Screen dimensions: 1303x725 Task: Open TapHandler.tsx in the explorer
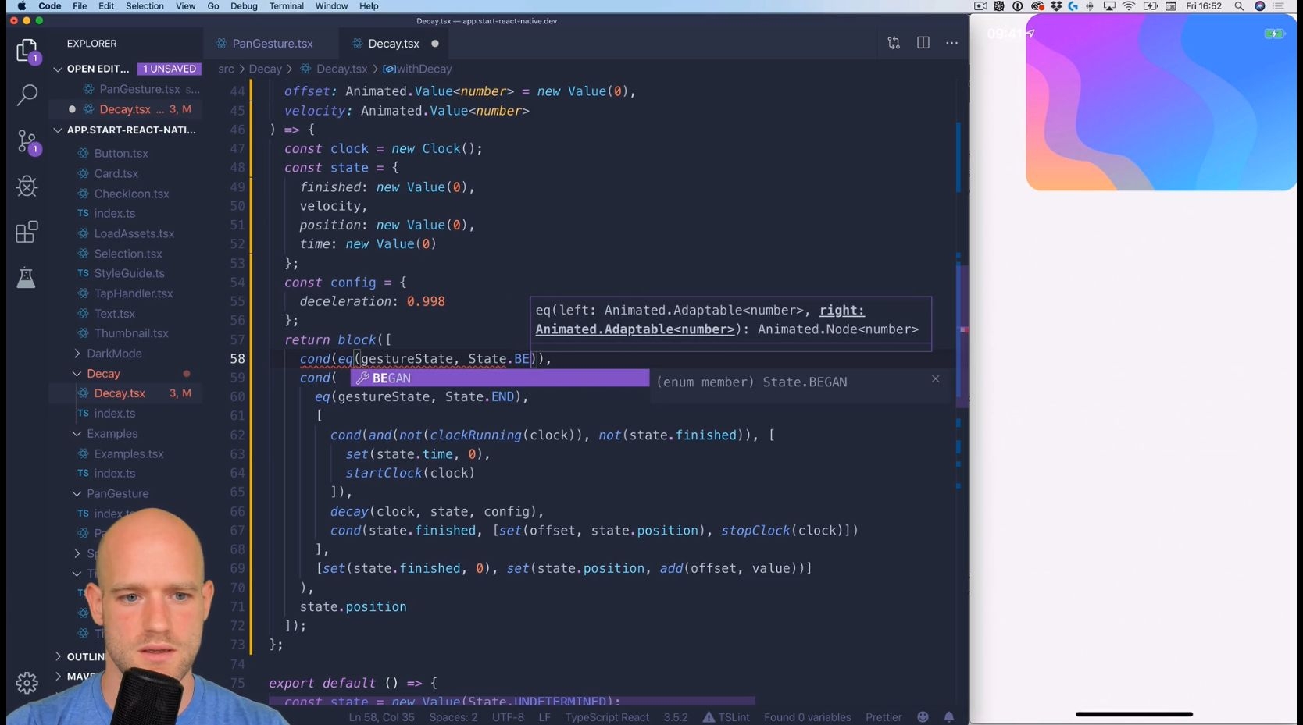pos(134,293)
